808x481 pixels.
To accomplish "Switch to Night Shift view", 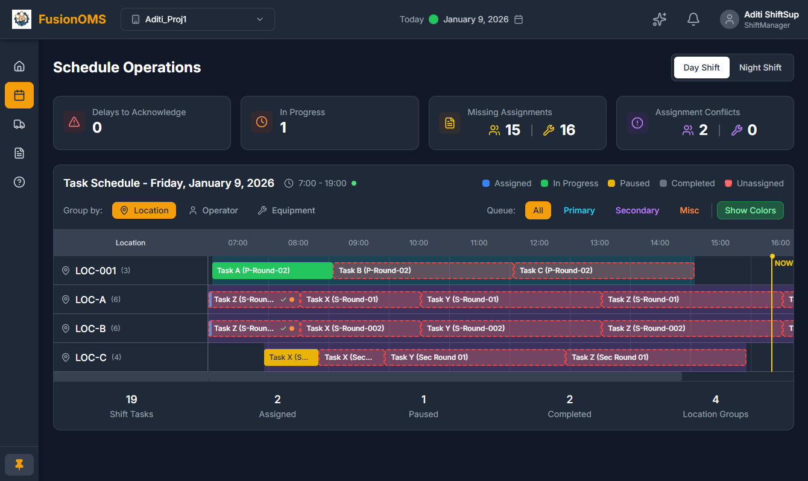I will click(x=760, y=67).
